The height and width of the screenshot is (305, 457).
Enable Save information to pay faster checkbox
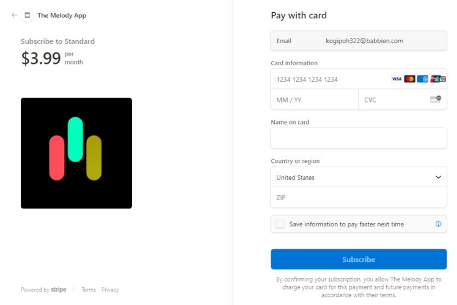[280, 224]
